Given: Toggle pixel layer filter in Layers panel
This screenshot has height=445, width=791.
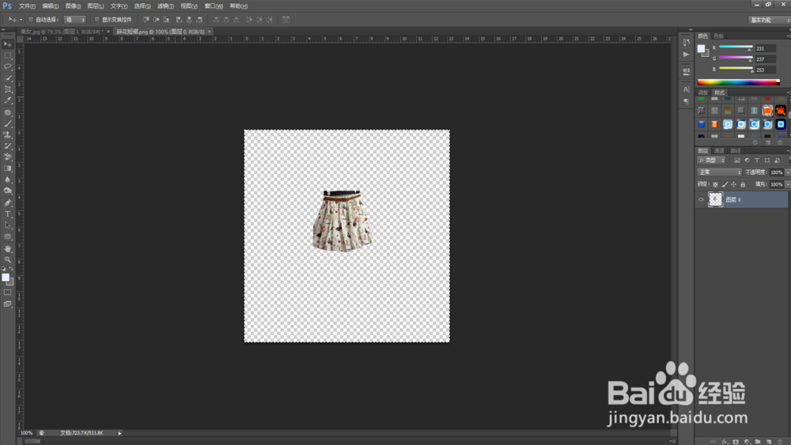Looking at the screenshot, I should pyautogui.click(x=737, y=160).
